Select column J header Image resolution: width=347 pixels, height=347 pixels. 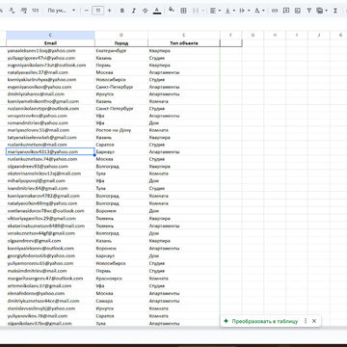click(x=319, y=35)
